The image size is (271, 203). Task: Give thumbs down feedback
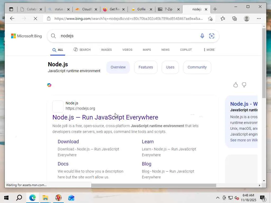tap(244, 85)
